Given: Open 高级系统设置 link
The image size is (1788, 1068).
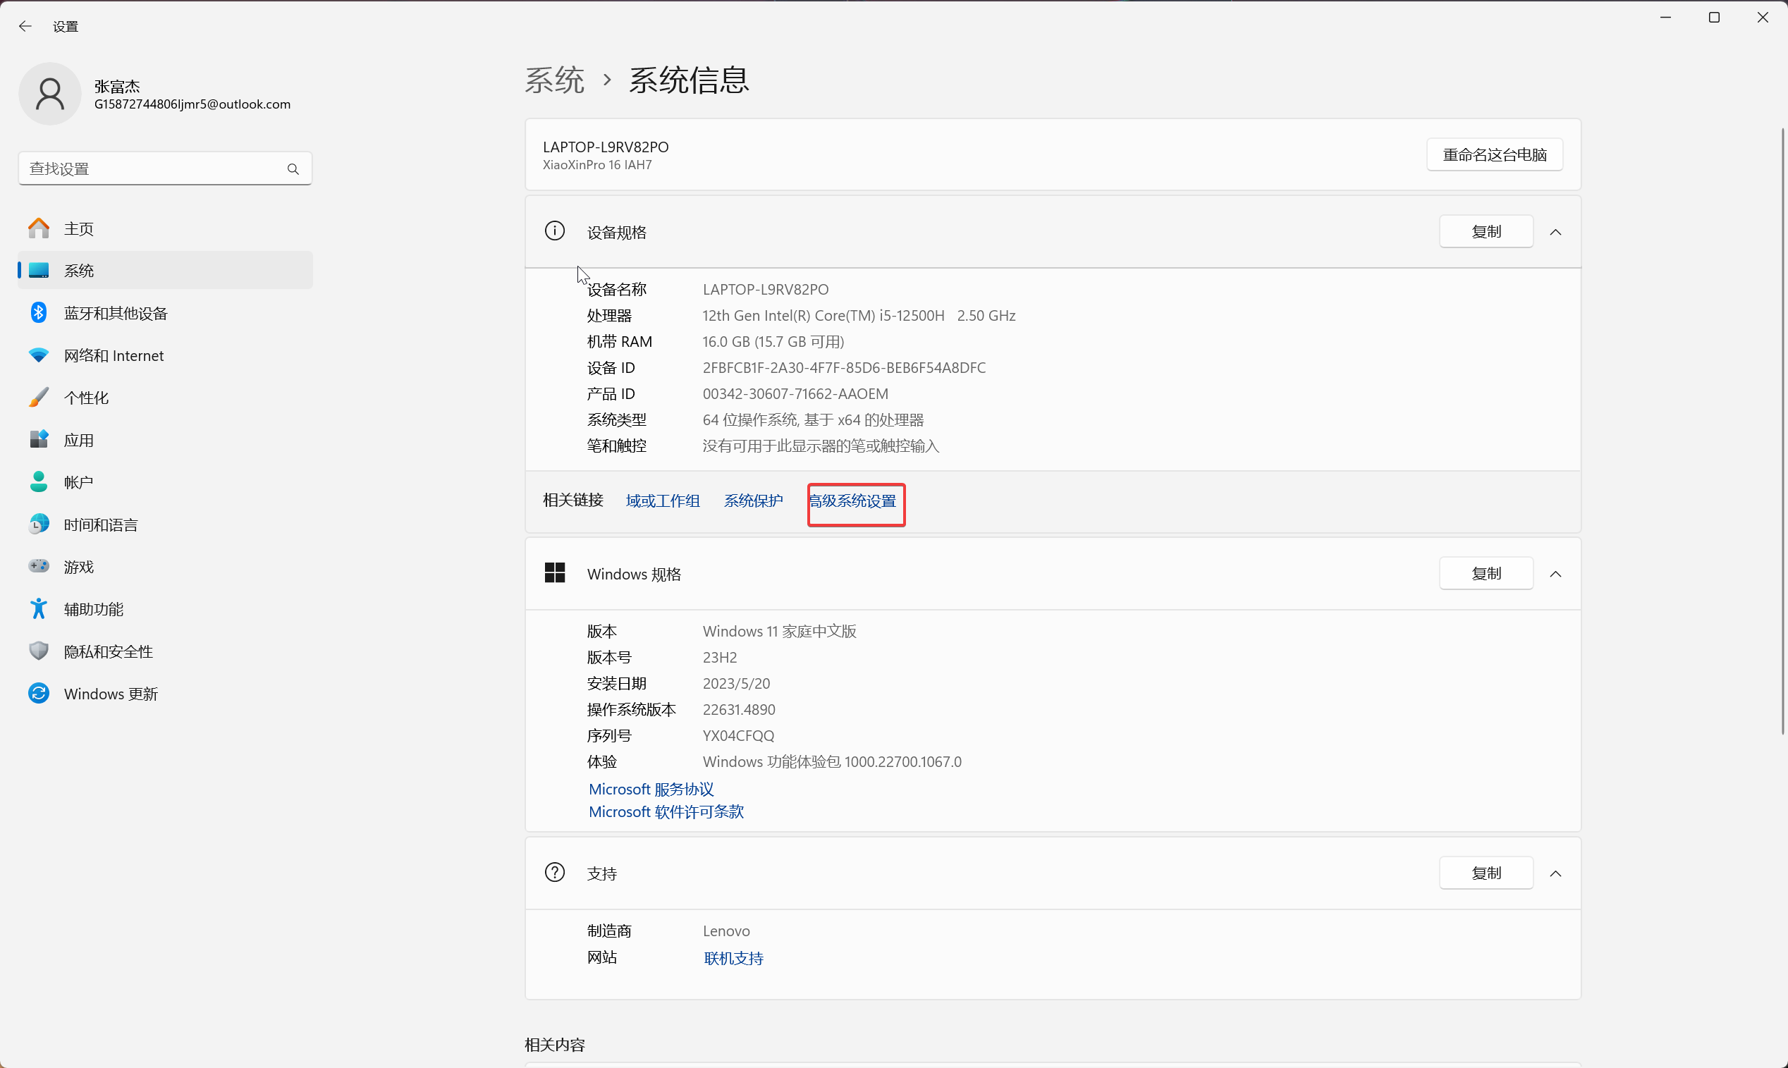Looking at the screenshot, I should 854,501.
